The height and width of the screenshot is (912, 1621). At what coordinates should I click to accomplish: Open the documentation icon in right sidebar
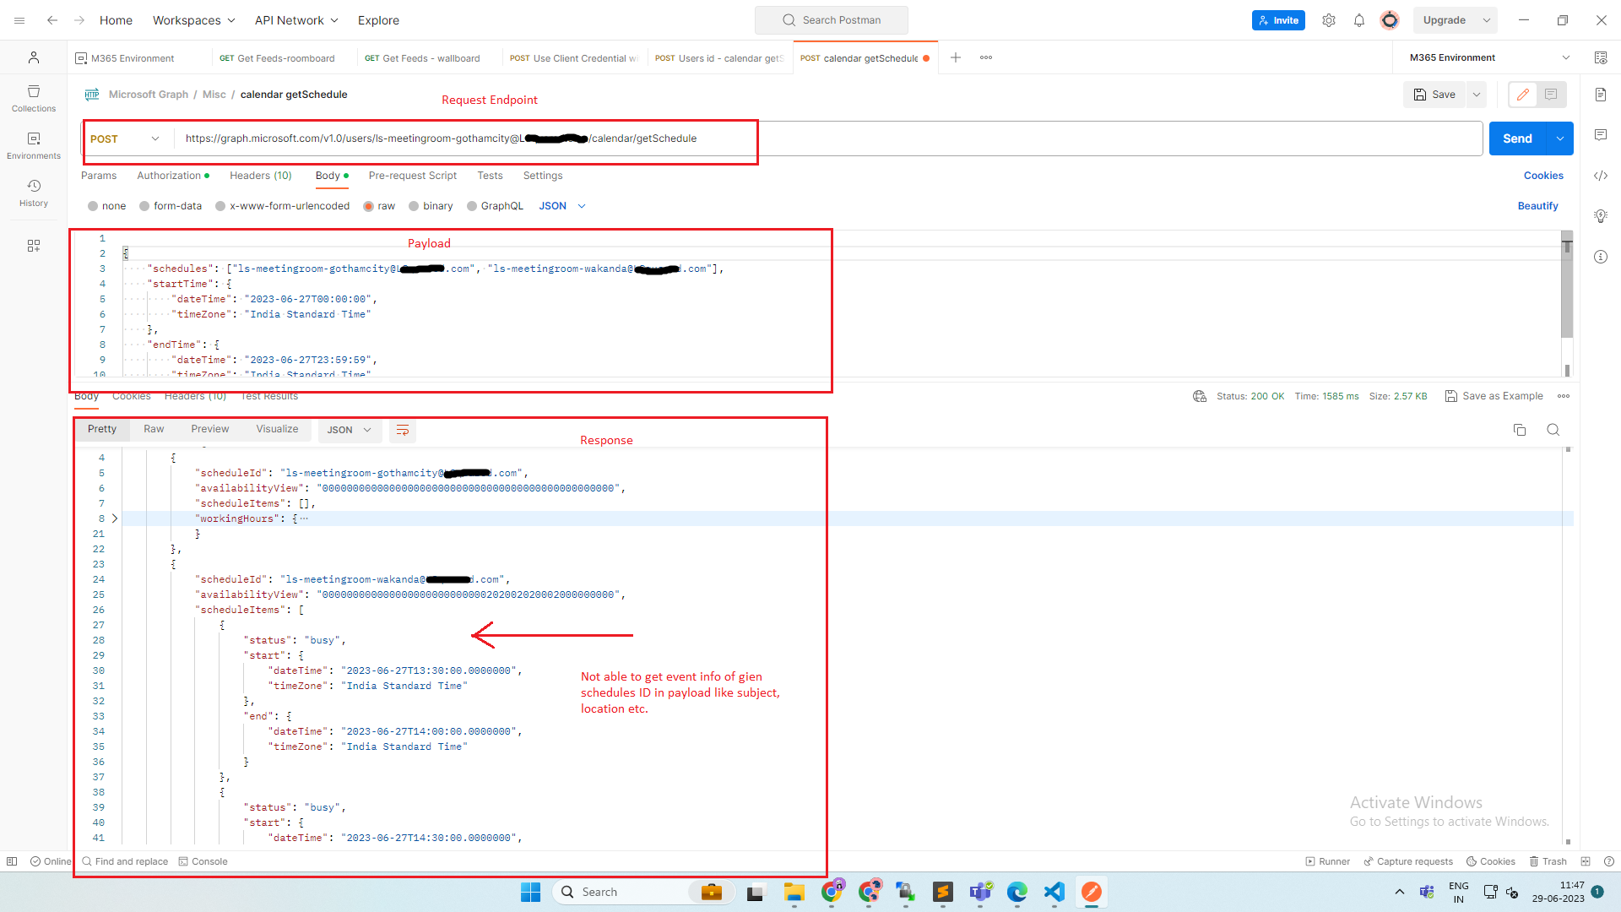click(x=1601, y=95)
